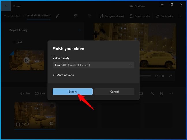The height and width of the screenshot is (140, 187).
Task: Click the preview seek bar
Action: click(145, 76)
